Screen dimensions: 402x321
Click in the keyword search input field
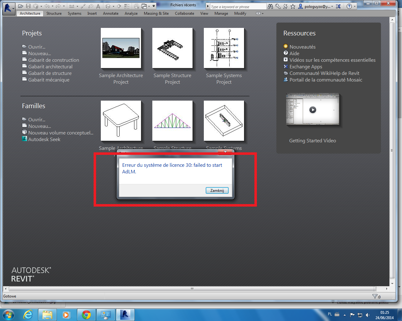pos(238,7)
